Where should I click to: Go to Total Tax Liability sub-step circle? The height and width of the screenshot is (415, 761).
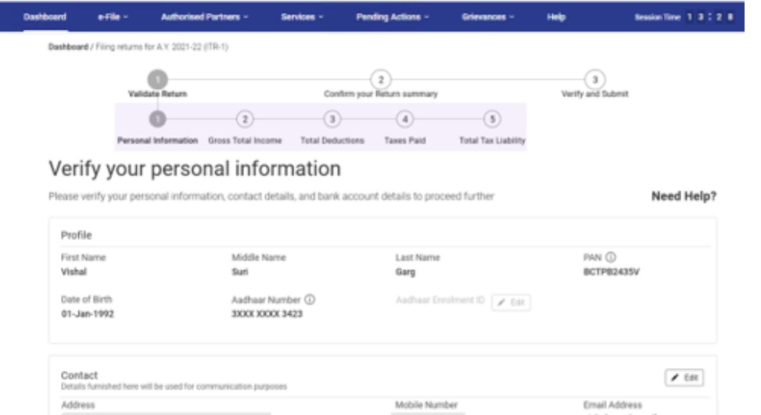point(492,120)
